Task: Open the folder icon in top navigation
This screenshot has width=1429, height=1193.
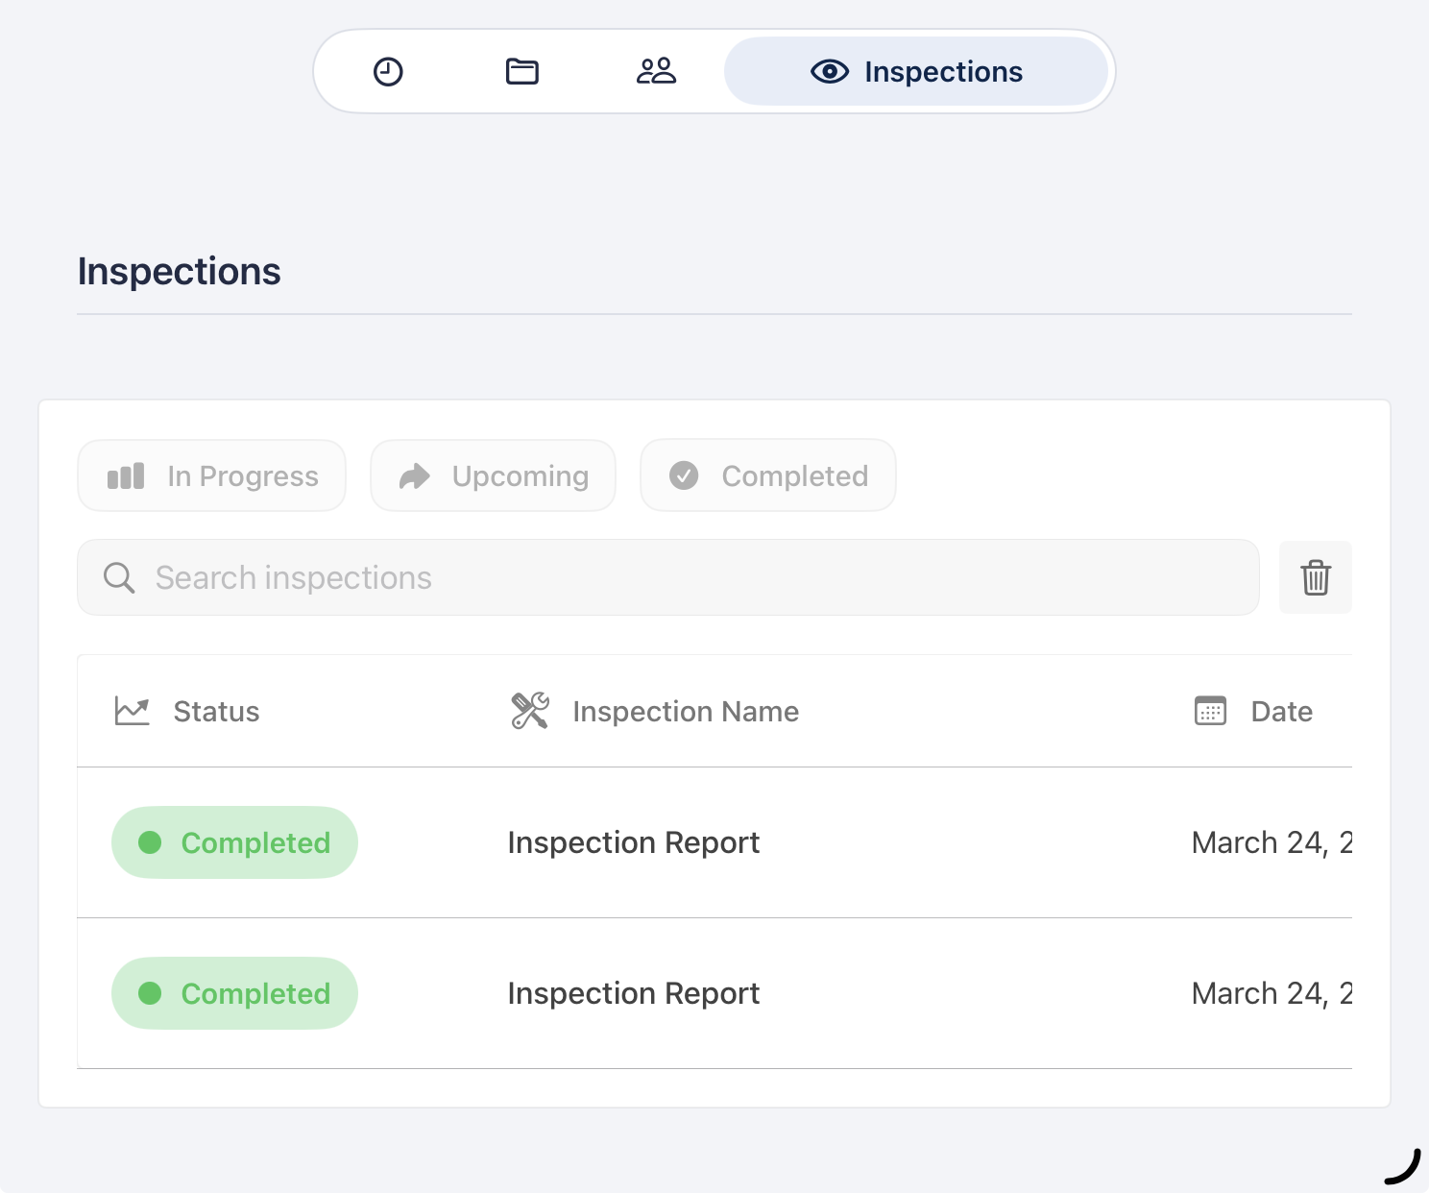Action: (521, 70)
